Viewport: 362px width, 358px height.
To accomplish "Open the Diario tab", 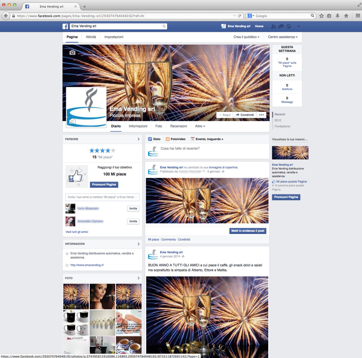I will click(116, 126).
